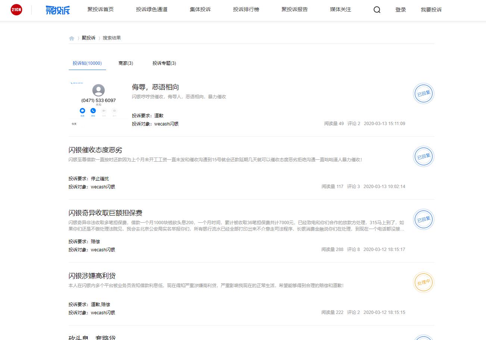Click description 闪银哼哼贷催收，侮辱人
The width and height of the screenshot is (486, 340).
point(179,97)
